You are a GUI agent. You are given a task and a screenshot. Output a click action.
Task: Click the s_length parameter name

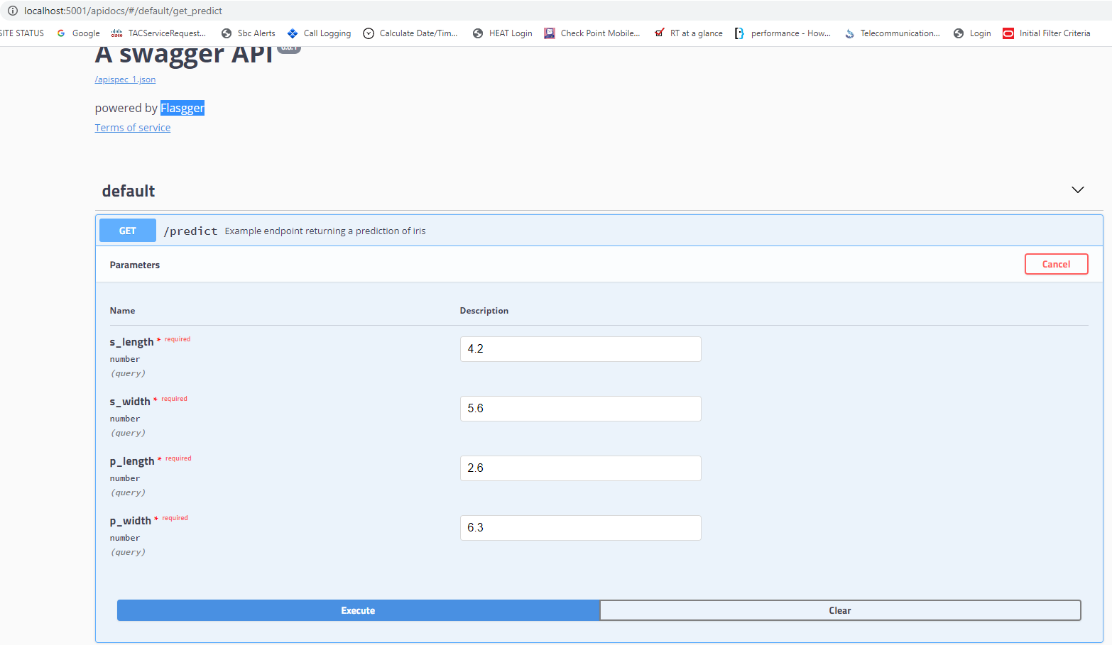tap(131, 342)
